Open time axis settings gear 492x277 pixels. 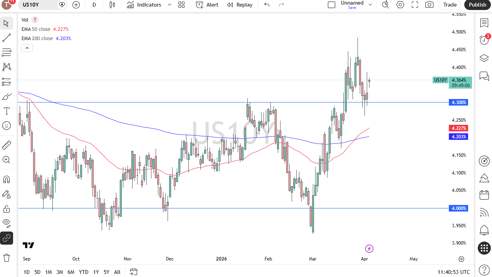click(462, 259)
